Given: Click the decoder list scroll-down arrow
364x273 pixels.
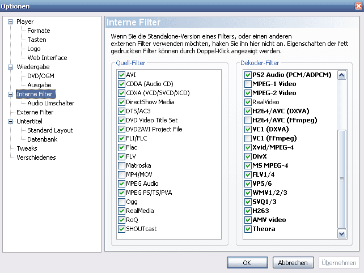Looking at the screenshot, I should pos(342,234).
